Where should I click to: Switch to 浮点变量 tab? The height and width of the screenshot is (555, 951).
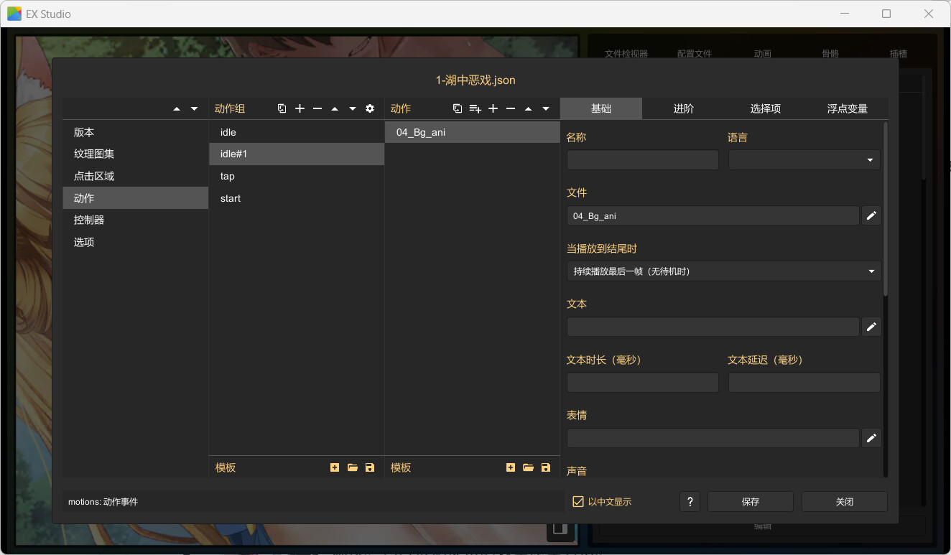click(x=847, y=108)
